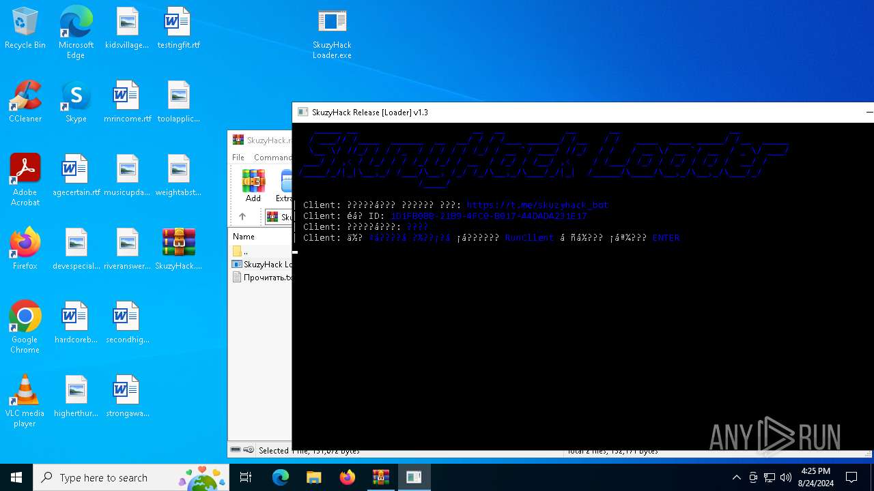Go up one folder in WinRAR
This screenshot has height=491, width=874.
click(242, 217)
